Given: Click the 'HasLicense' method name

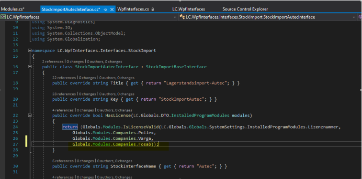Looking at the screenshot, I should coord(118,116).
